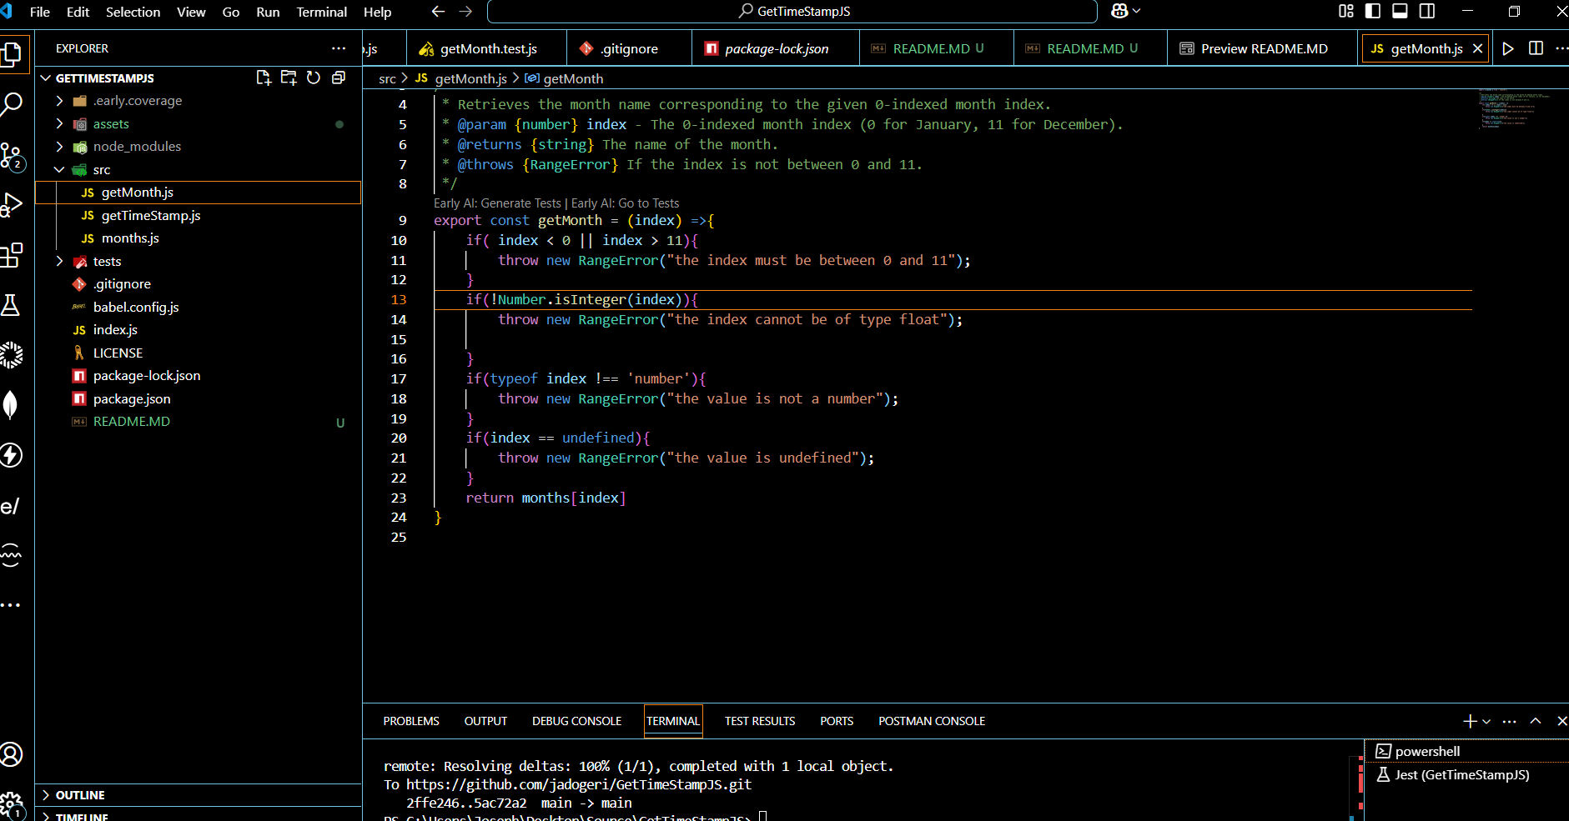The height and width of the screenshot is (821, 1569).
Task: Open the Manage settings gear
Action: click(x=12, y=805)
